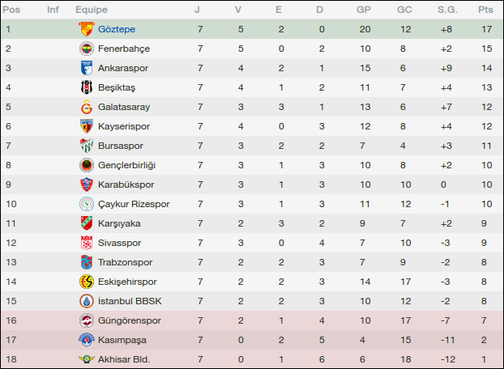Select the Kasımpaşa row name
This screenshot has height=369, width=504.
[x=123, y=340]
